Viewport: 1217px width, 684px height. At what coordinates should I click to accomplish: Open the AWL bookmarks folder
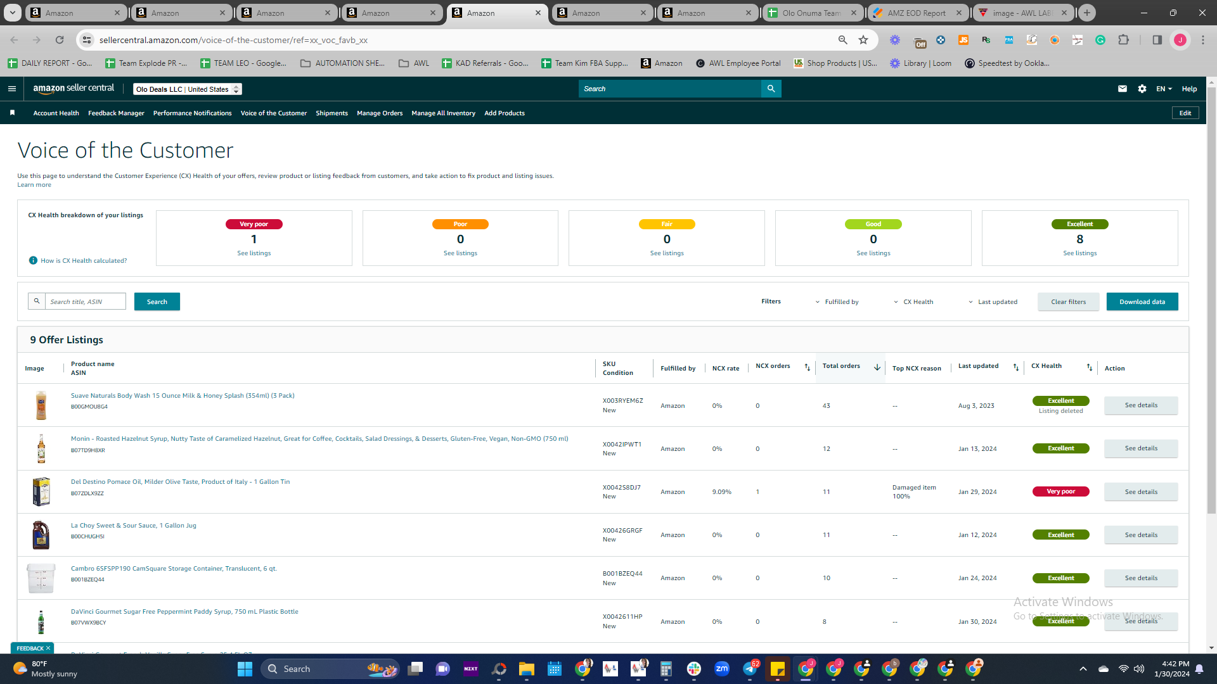[414, 63]
